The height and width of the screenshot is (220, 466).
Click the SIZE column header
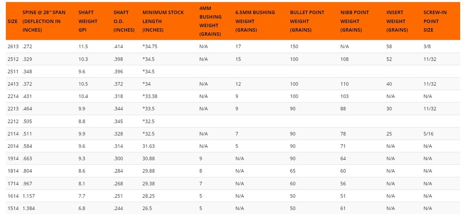[11, 21]
